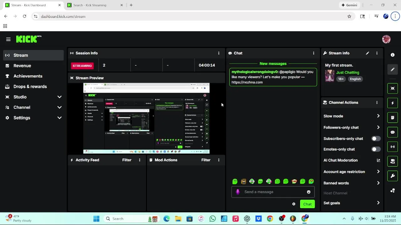Click the Send a message field
This screenshot has height=225, width=401.
(273, 192)
